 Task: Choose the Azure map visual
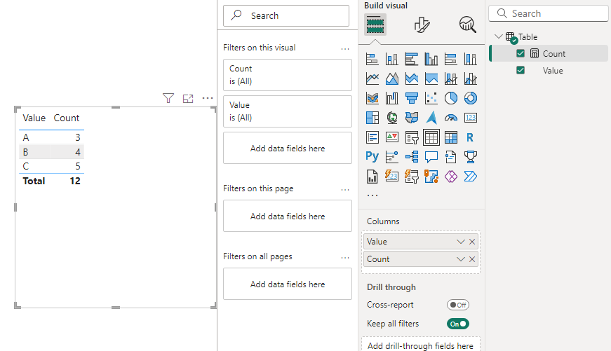(x=431, y=118)
